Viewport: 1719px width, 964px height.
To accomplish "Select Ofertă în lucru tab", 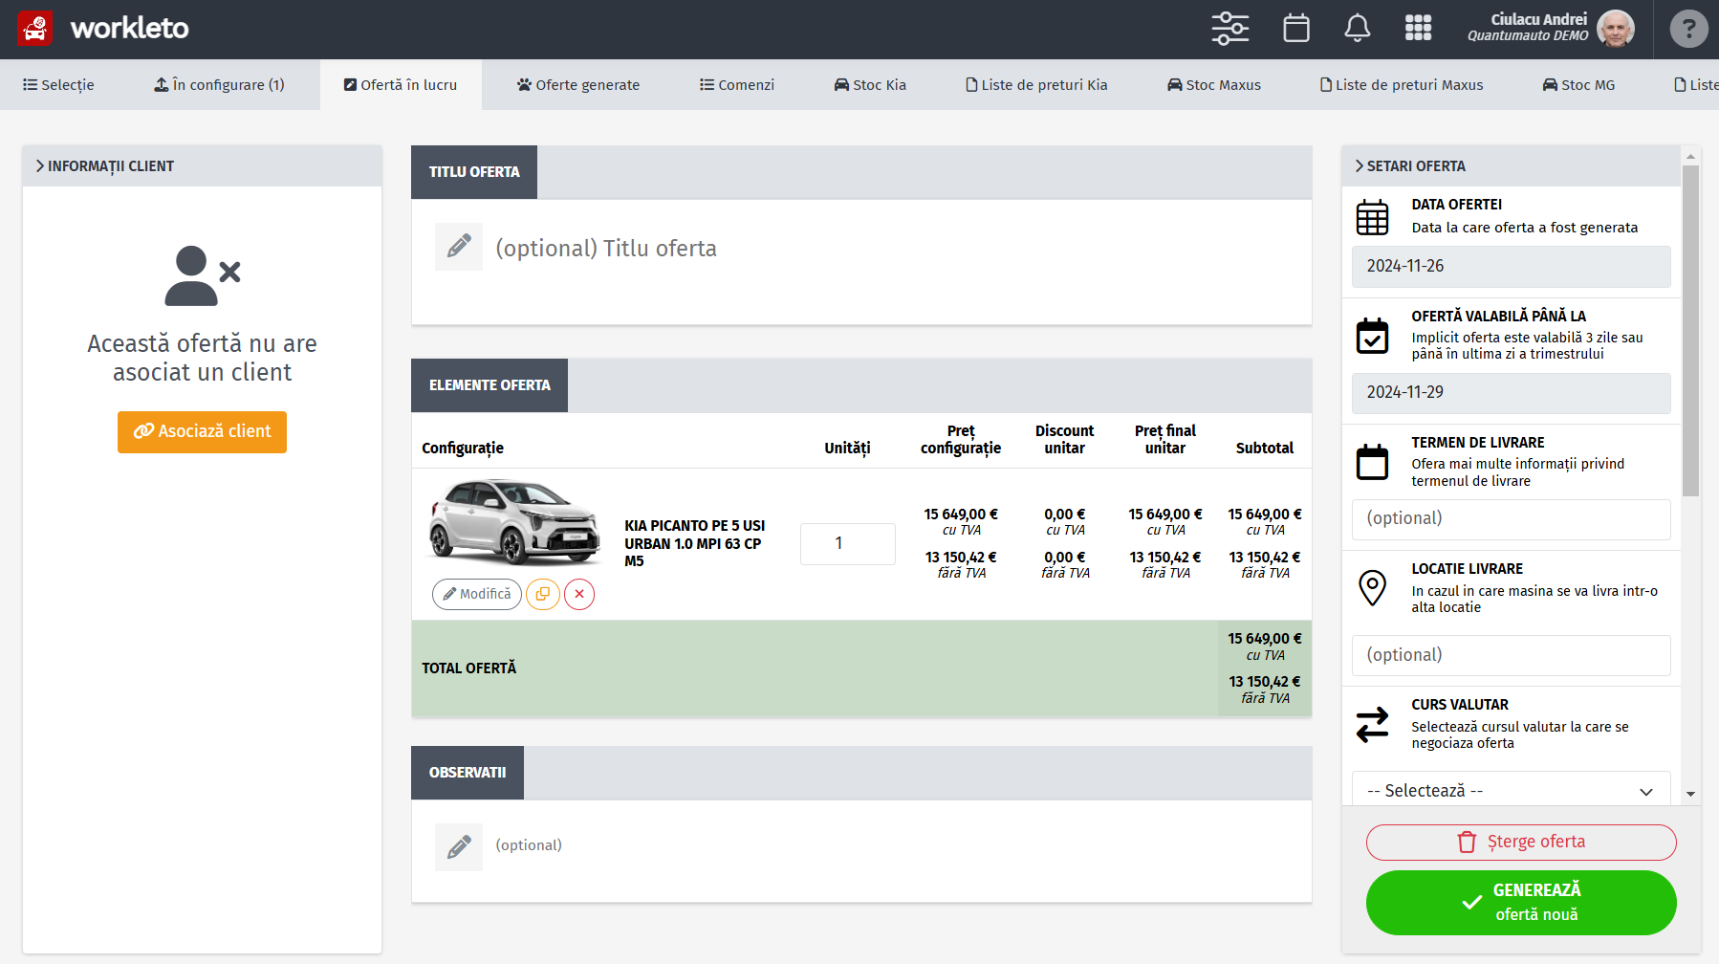I will 401,85.
